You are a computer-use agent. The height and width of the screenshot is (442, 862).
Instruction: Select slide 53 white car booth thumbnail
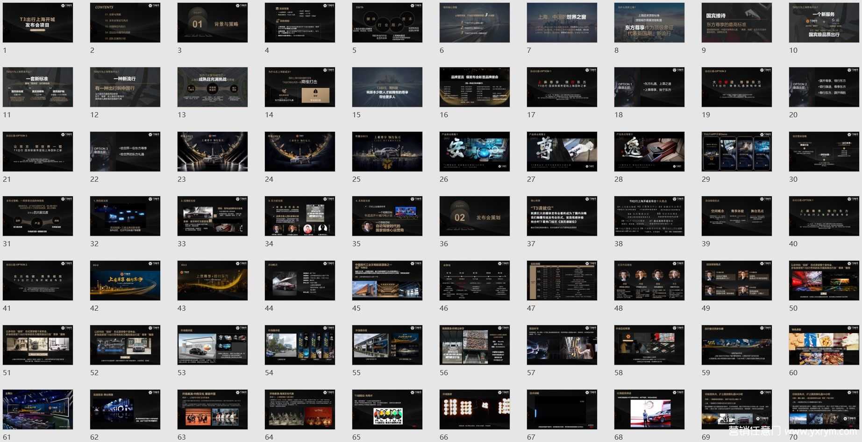click(x=213, y=345)
